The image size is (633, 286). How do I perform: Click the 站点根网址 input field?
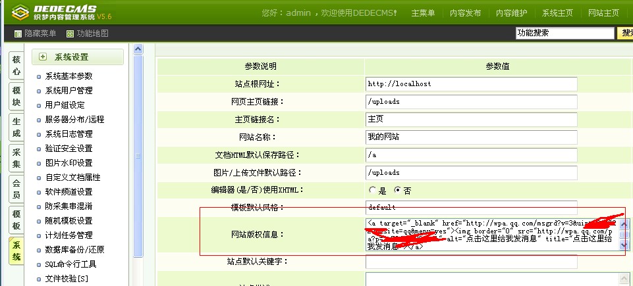click(471, 83)
